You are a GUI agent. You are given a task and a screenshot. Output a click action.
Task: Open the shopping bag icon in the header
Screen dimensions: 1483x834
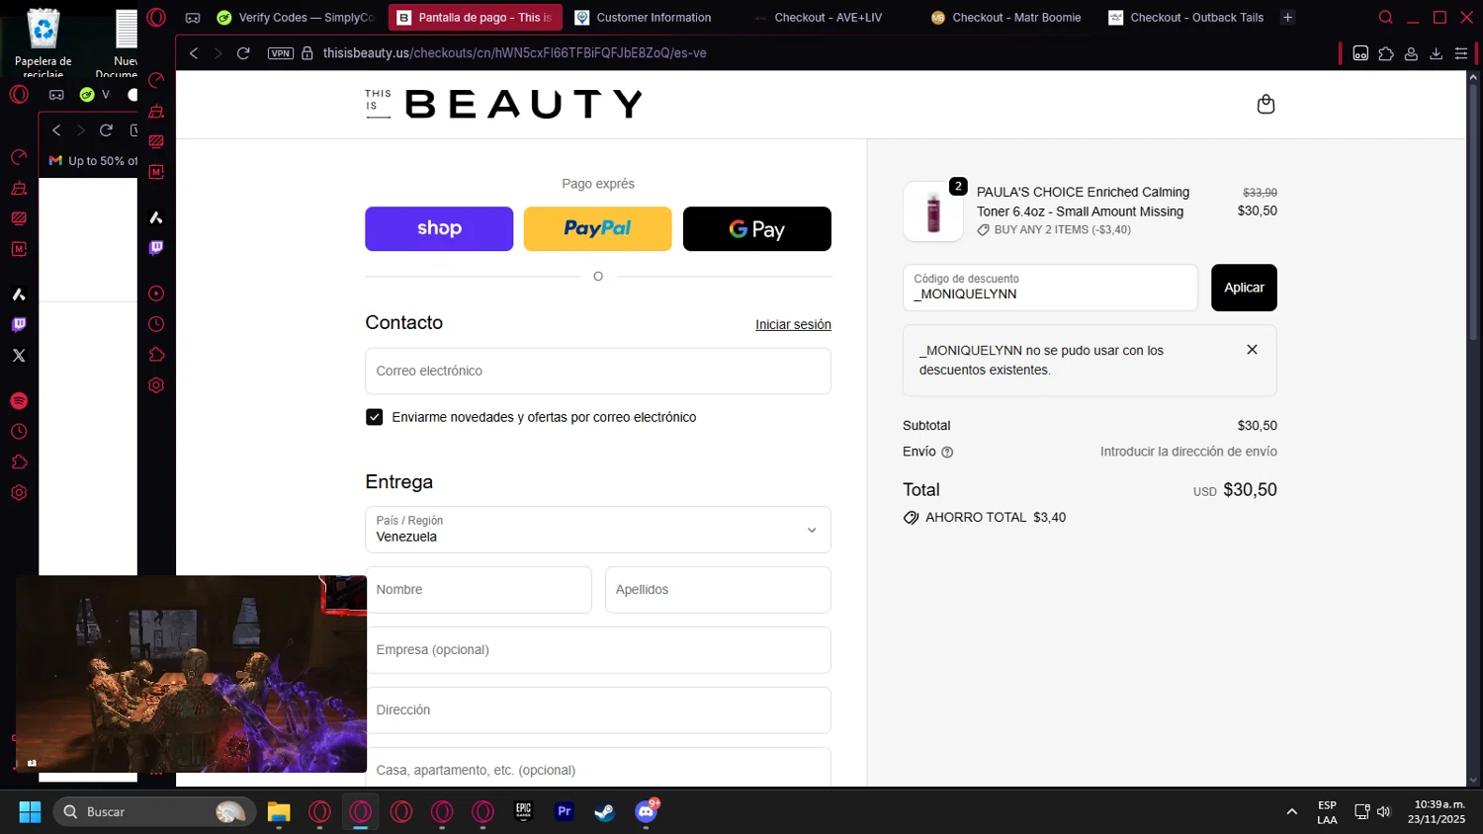tap(1265, 105)
